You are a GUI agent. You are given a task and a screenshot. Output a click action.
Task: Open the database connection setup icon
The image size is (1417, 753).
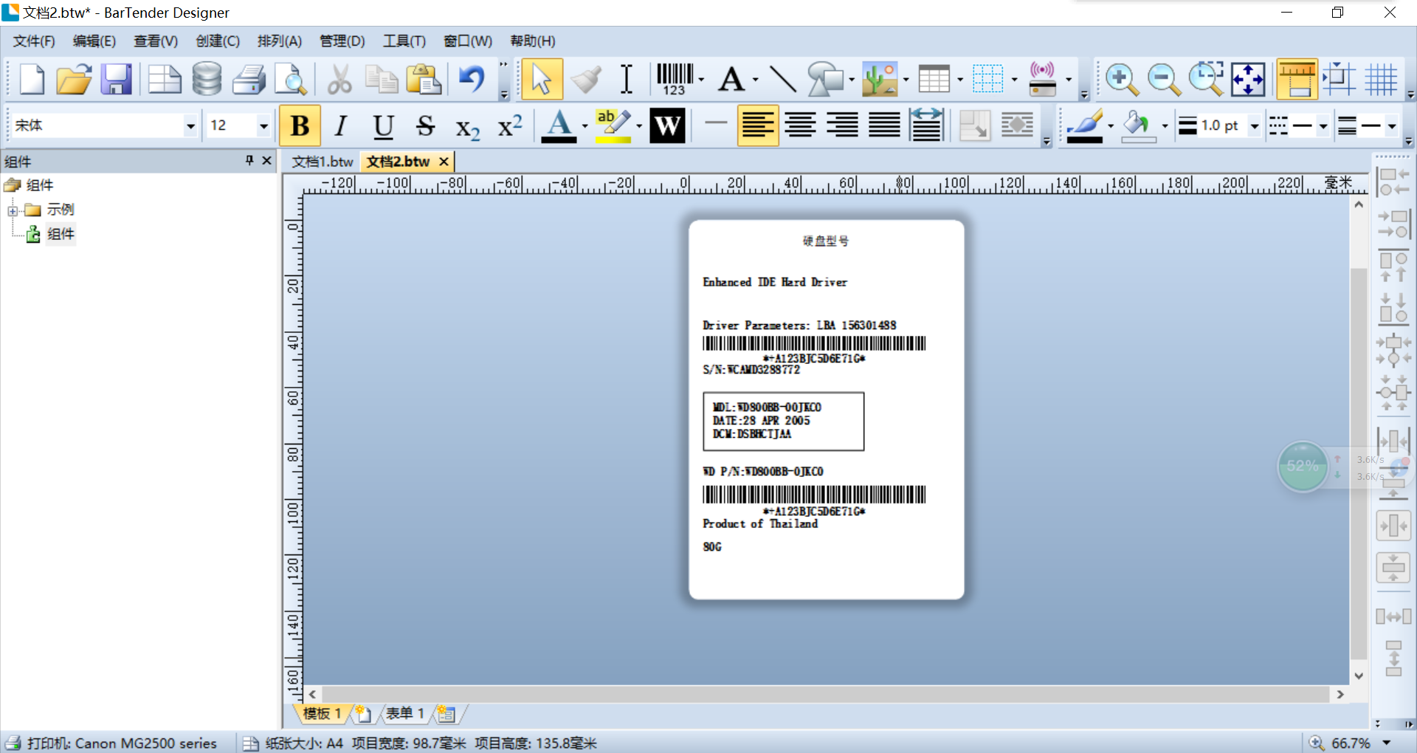[207, 79]
